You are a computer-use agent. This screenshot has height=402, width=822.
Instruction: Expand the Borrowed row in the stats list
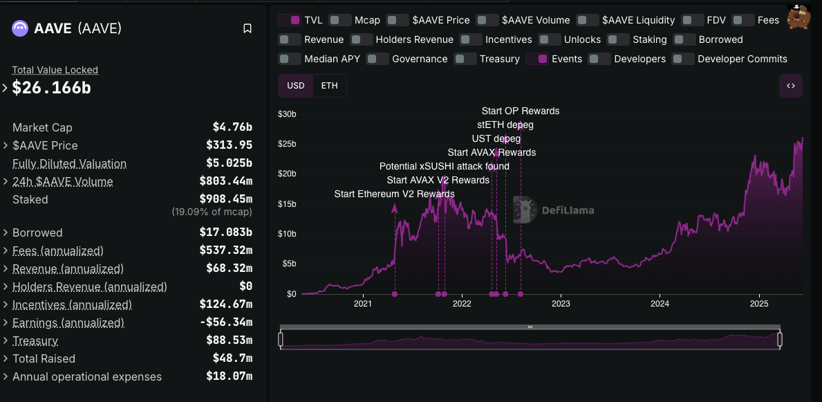(x=6, y=232)
